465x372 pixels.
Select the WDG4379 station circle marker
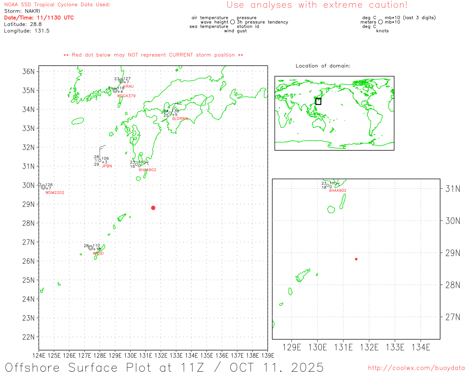click(115, 90)
